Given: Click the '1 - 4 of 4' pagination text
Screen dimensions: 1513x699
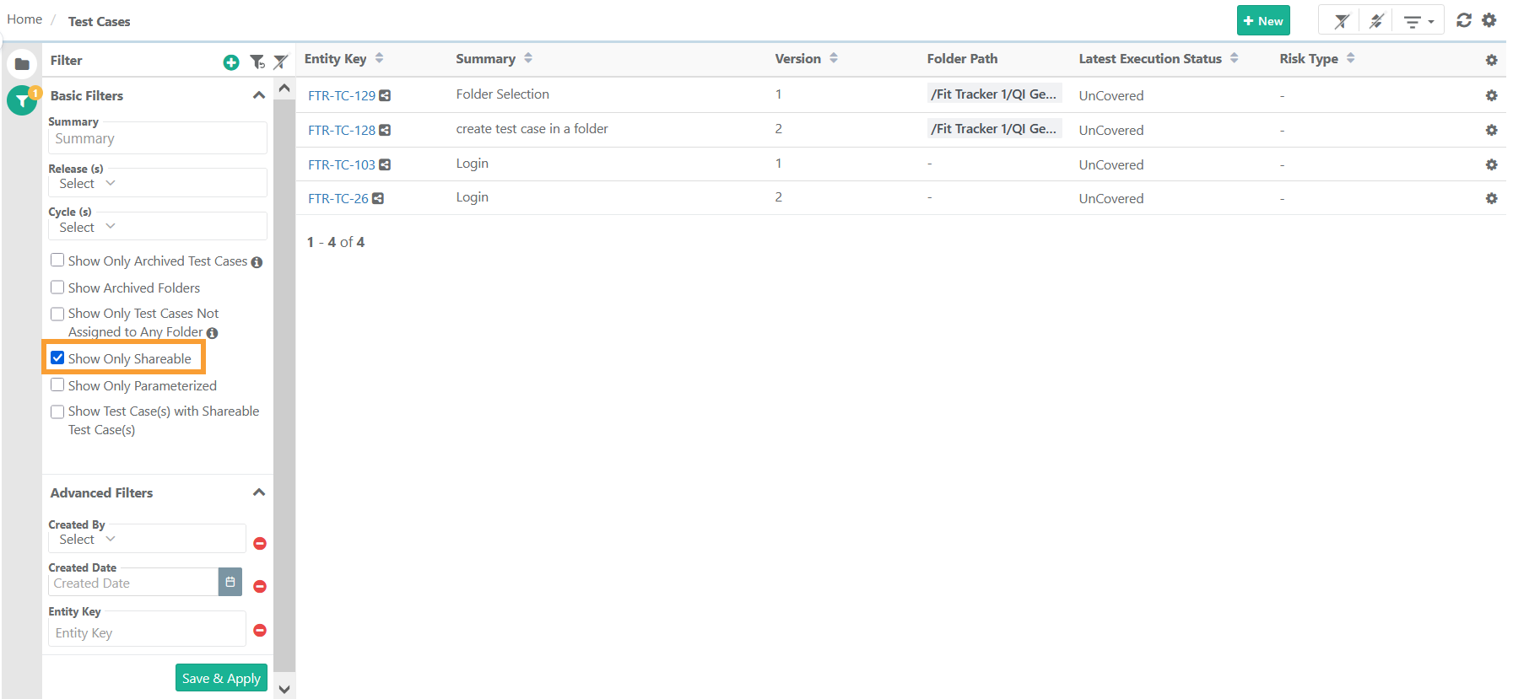Looking at the screenshot, I should tap(335, 242).
